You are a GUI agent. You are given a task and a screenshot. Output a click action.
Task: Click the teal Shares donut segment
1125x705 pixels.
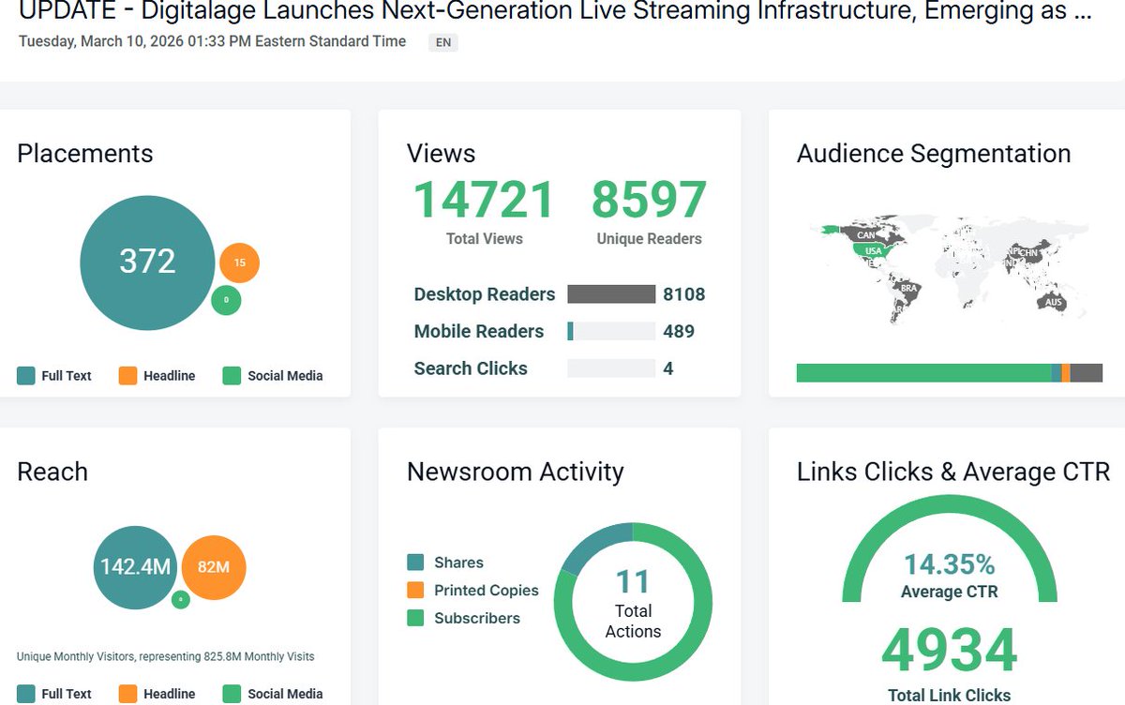click(x=594, y=543)
